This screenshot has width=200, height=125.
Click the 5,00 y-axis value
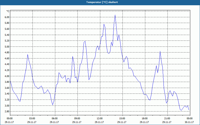pyautogui.click(x=7, y=46)
